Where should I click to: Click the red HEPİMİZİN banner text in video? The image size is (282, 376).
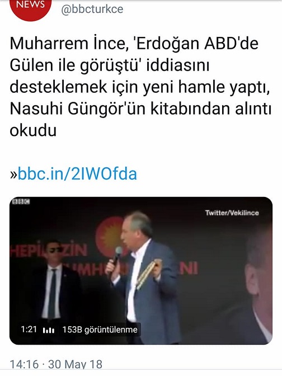(49, 251)
